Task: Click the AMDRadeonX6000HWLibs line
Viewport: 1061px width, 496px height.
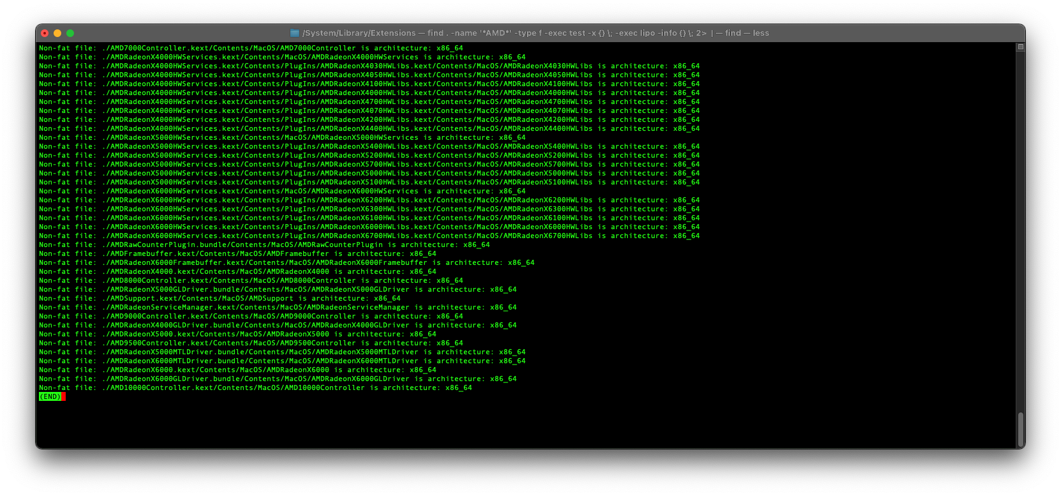Action: pos(369,227)
